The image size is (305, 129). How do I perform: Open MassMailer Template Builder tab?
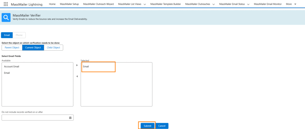[166, 4]
